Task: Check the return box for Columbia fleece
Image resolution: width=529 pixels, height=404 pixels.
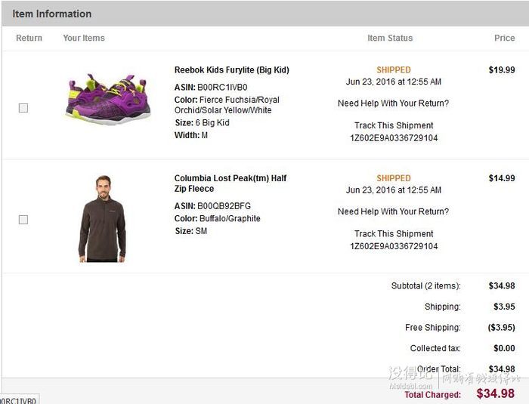Action: 23,220
